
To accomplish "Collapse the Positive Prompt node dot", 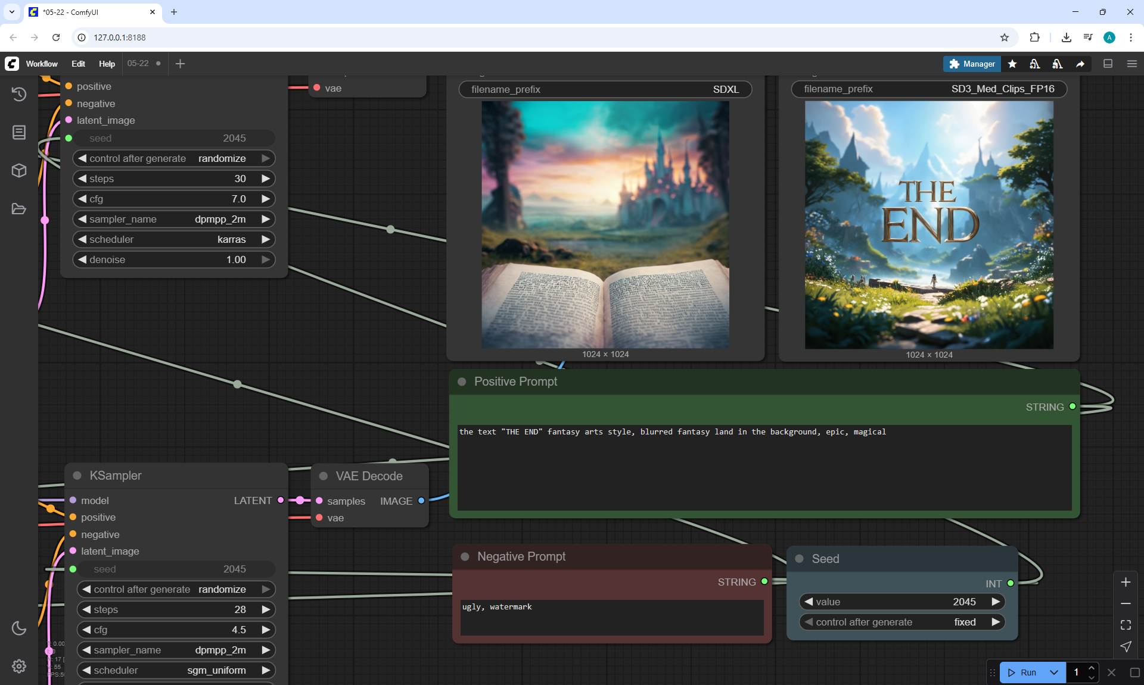I will click(x=462, y=381).
